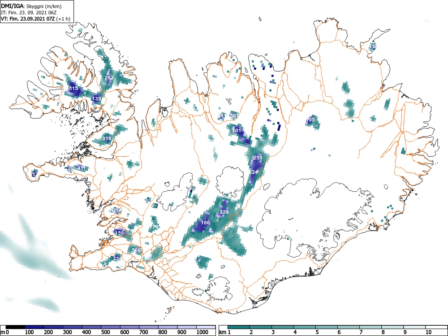Click the 500 label on the meter legend
Image resolution: width=448 pixels, height=336 pixels.
coord(105,332)
